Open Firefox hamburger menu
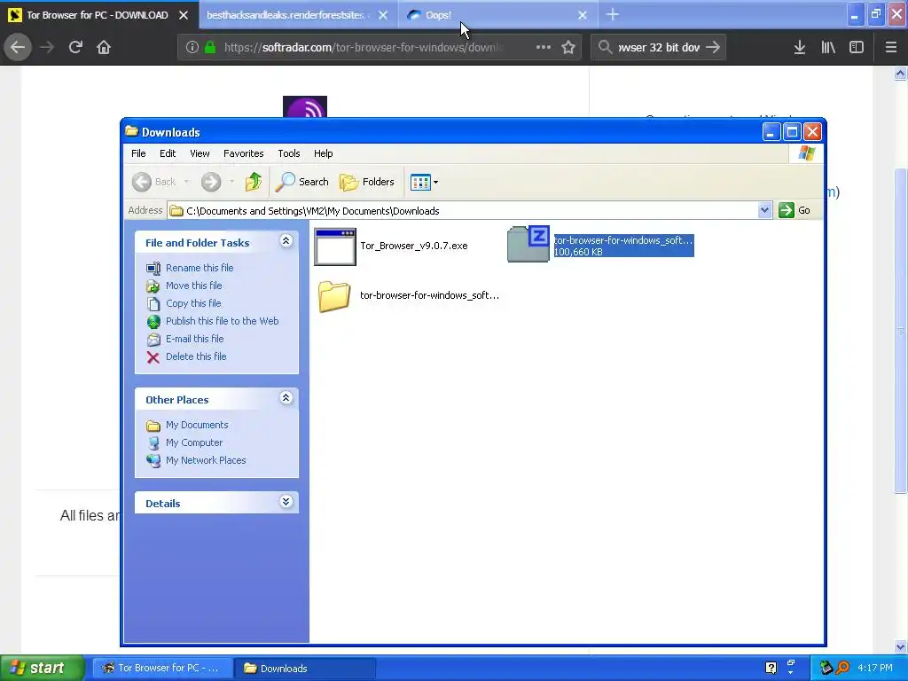This screenshot has width=908, height=681. point(891,47)
